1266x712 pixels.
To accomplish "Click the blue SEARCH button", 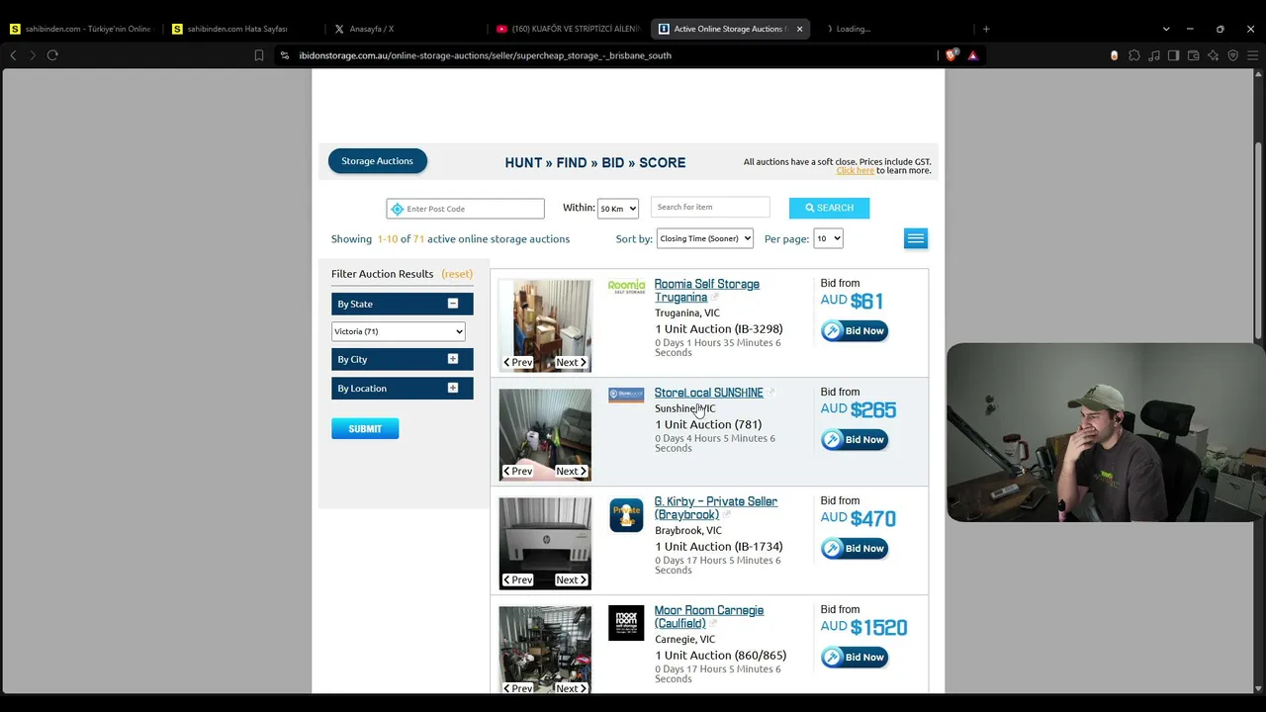I will click(829, 208).
